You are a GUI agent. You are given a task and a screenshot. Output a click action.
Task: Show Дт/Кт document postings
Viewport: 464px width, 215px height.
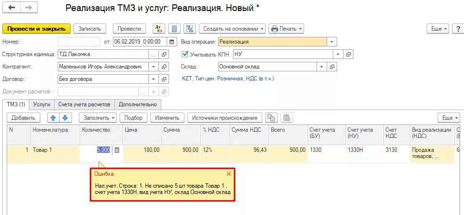coord(159,29)
